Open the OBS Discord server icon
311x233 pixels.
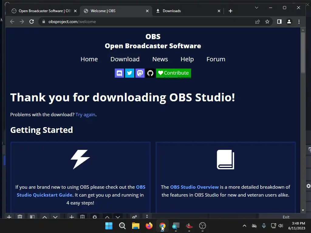pyautogui.click(x=119, y=73)
